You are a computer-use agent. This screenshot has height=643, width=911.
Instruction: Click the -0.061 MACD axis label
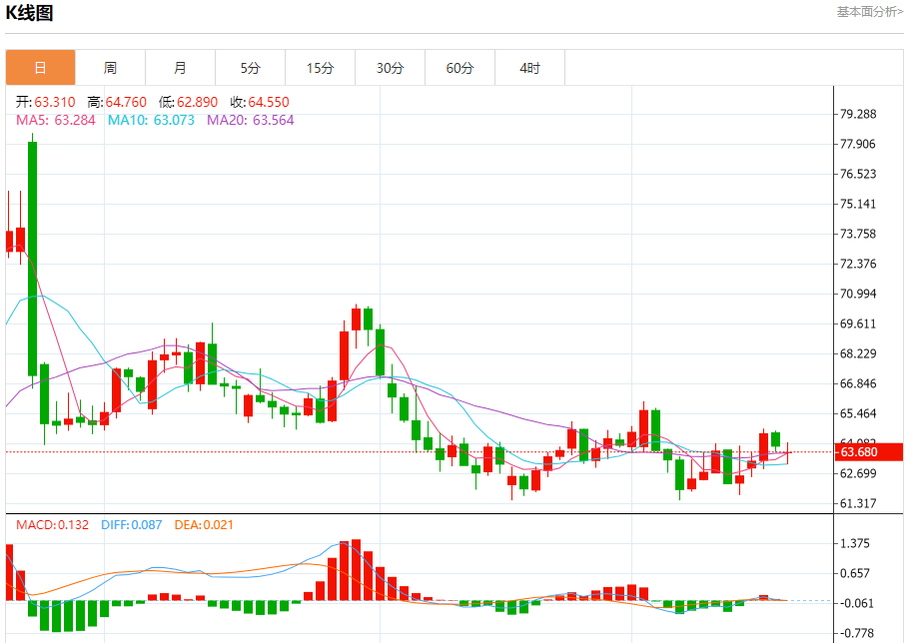pyautogui.click(x=856, y=603)
